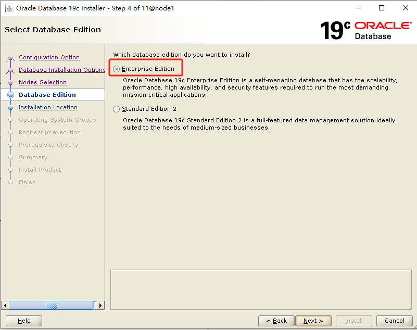Click the Standard Edition 2 description text
This screenshot has height=330, width=417.
pyautogui.click(x=259, y=124)
